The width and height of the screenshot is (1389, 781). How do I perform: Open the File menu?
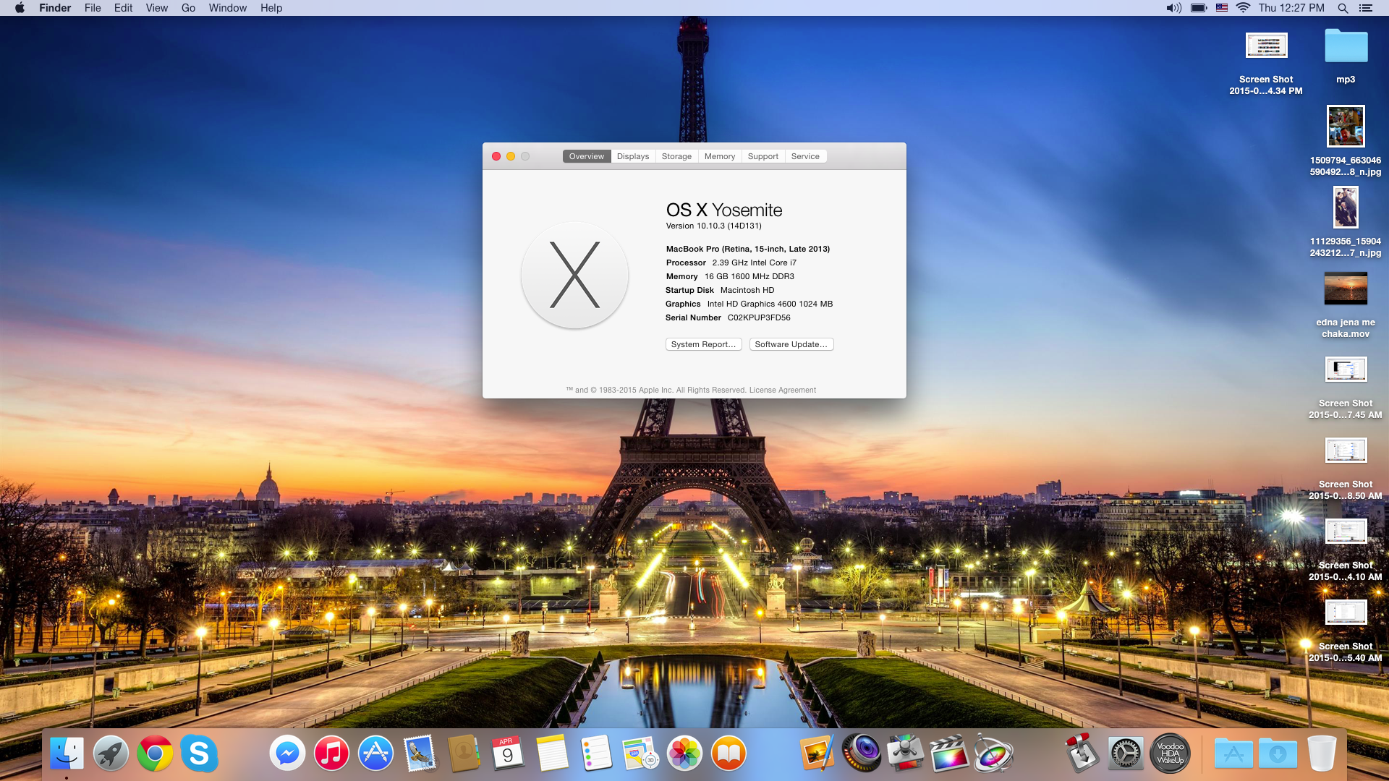pyautogui.click(x=93, y=8)
